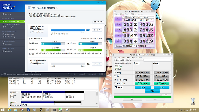Click the empty text field in AS SSD Benchmark
Screen dimensions: 199x112
(158, 60)
